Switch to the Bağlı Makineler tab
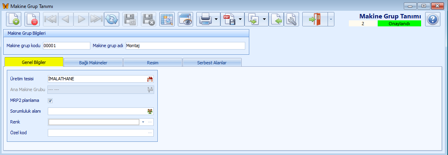This screenshot has height=155, width=448. [x=93, y=63]
